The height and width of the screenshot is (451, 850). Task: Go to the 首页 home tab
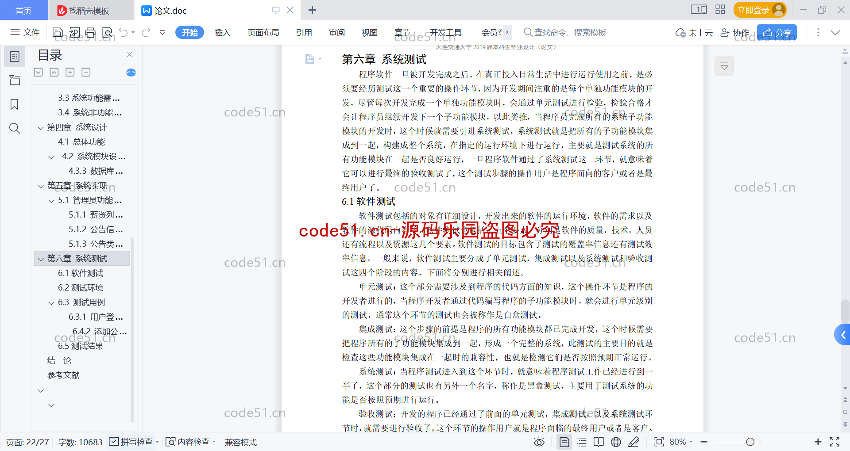23,10
